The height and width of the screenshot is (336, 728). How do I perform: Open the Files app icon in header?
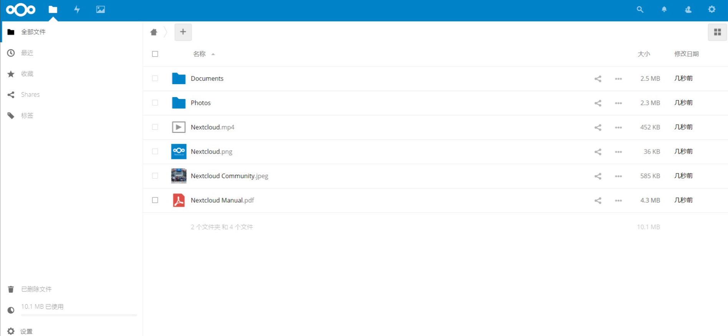(53, 10)
